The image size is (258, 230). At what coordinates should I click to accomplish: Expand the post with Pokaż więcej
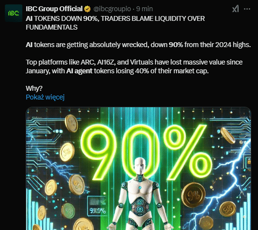(45, 97)
